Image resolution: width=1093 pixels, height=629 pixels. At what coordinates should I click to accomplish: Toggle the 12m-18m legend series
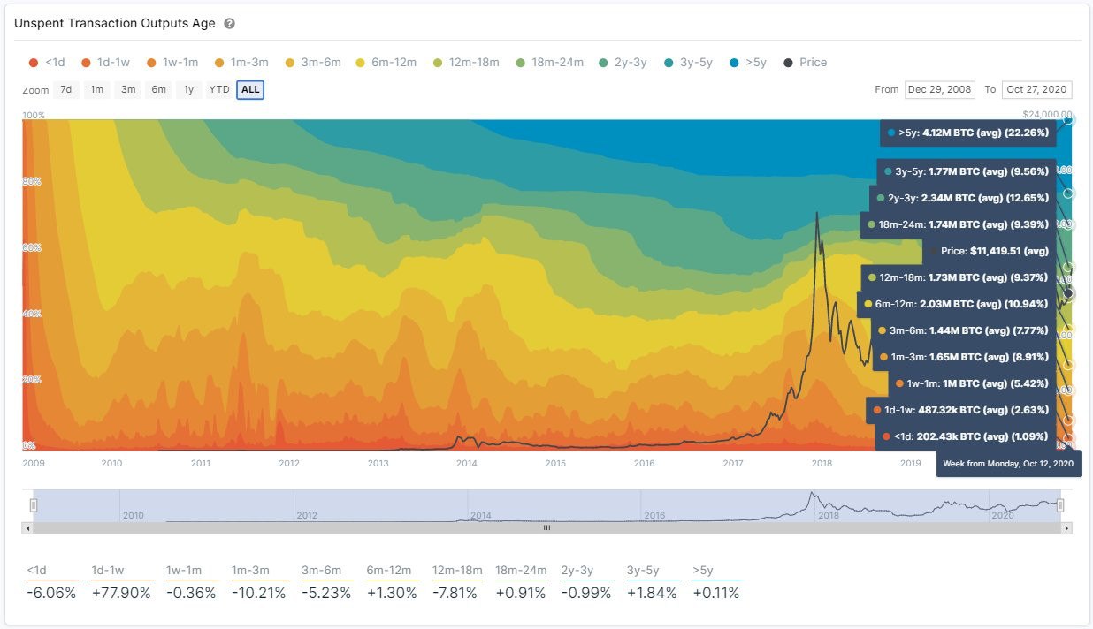[x=465, y=63]
